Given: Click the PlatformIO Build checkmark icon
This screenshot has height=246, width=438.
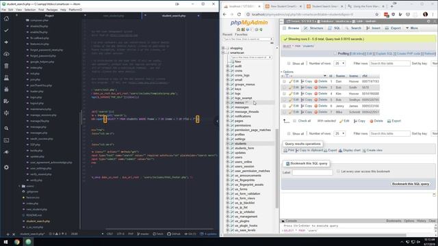Looking at the screenshot, I should click(x=6, y=30).
